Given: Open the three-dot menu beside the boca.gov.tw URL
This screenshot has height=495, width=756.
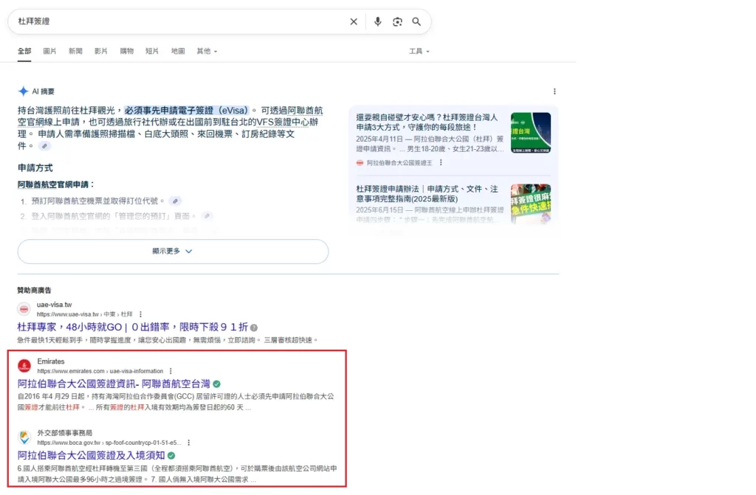Looking at the screenshot, I should pyautogui.click(x=188, y=443).
